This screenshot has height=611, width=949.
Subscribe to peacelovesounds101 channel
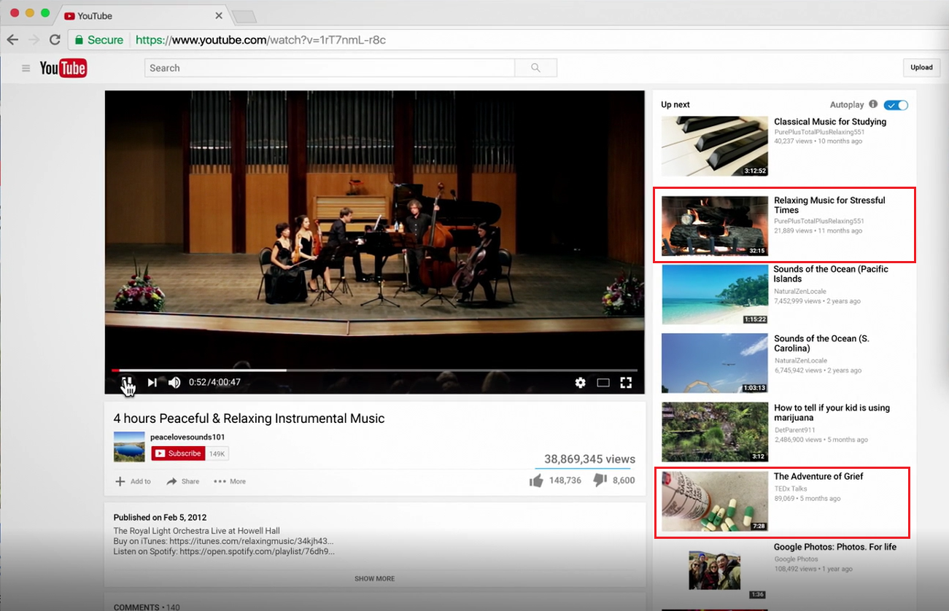[x=179, y=454]
